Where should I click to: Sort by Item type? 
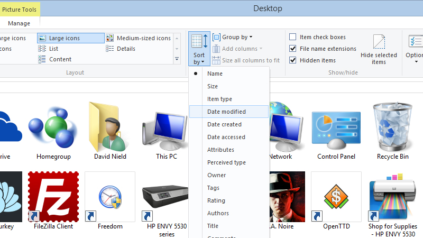229,99
